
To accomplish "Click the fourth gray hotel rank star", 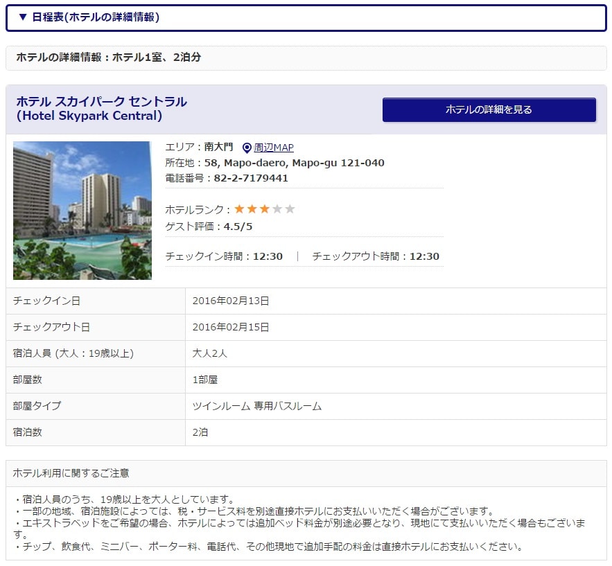I will point(277,209).
